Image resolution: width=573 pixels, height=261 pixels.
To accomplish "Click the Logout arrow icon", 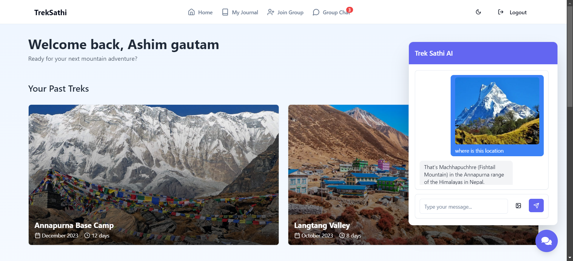I will pos(501,12).
